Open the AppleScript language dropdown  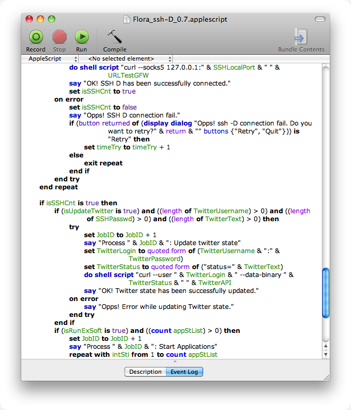(x=50, y=58)
